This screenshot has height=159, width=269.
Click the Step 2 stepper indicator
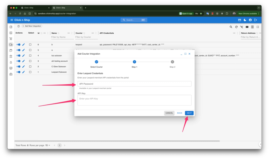172,62
